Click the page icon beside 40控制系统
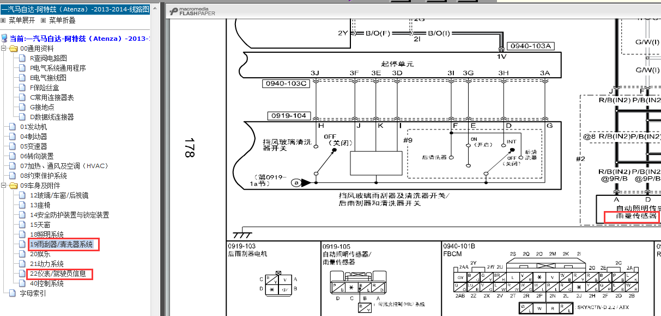 (x=23, y=283)
